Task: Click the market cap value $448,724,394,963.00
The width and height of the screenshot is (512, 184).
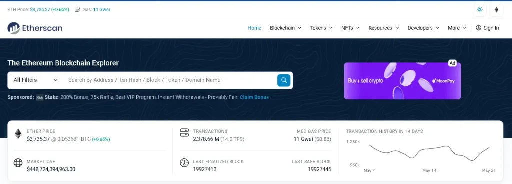Action: 51,169
